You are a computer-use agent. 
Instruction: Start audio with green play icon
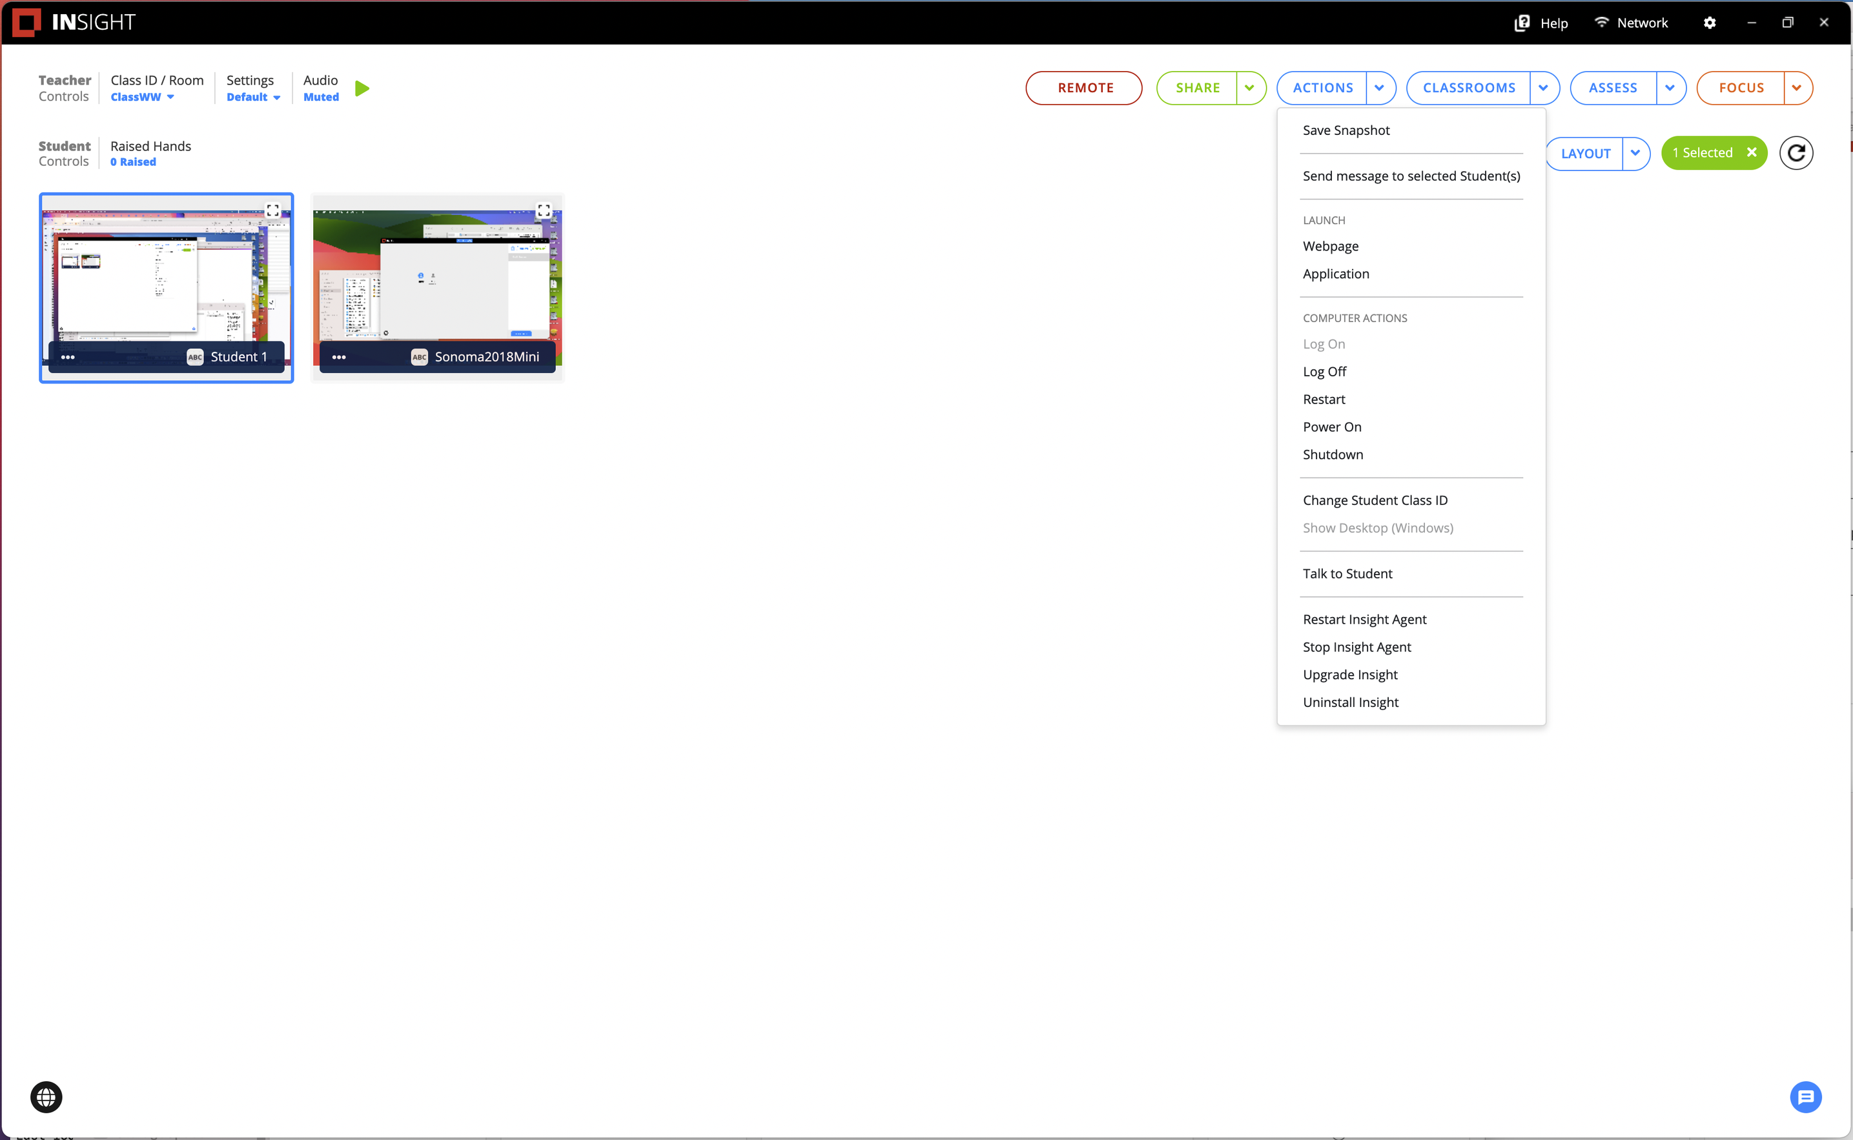pyautogui.click(x=362, y=88)
